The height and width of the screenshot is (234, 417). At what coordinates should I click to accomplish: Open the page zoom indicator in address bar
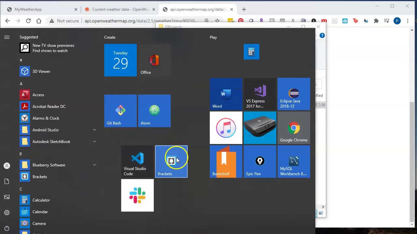(x=207, y=21)
